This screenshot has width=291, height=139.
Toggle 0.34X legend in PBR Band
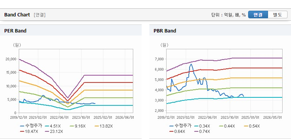(202, 126)
